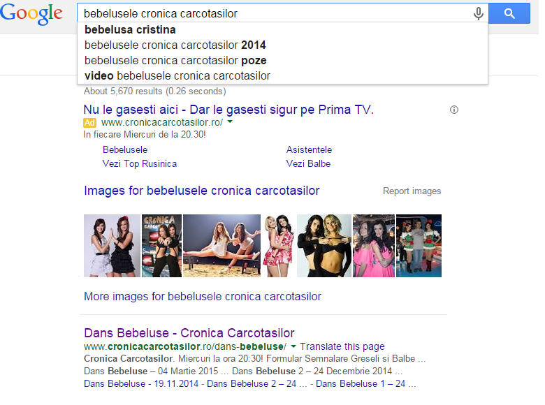Open the Bebelusele ad sitelink
The width and height of the screenshot is (545, 405).
click(125, 149)
